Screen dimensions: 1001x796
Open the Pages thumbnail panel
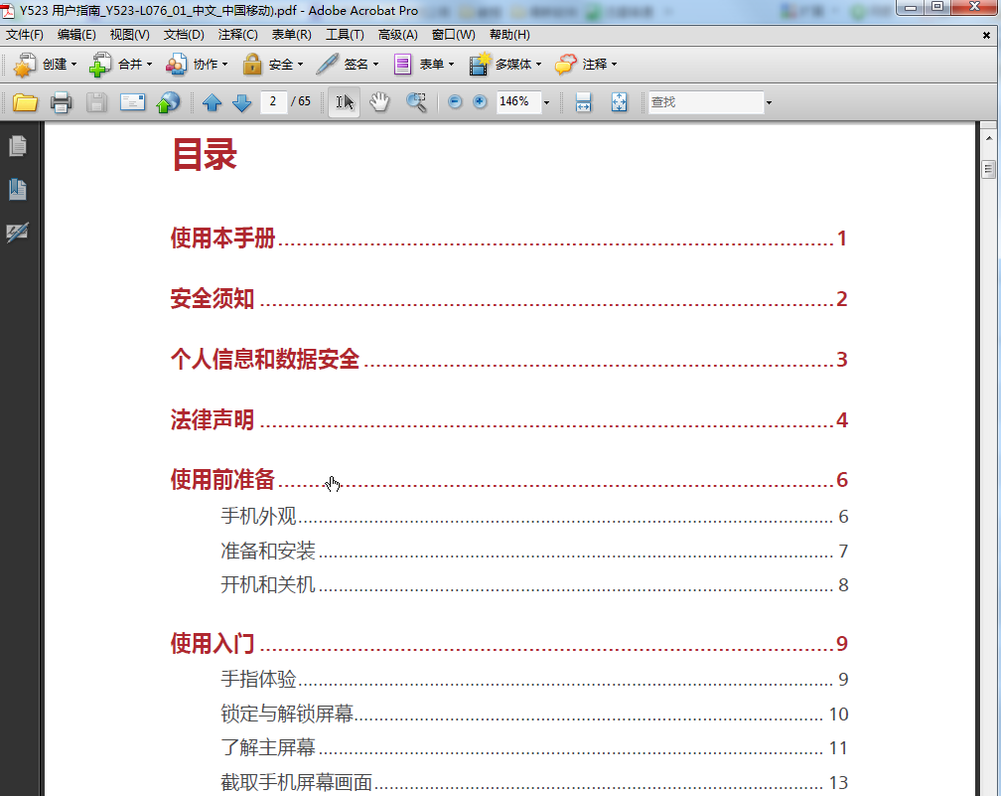click(18, 145)
